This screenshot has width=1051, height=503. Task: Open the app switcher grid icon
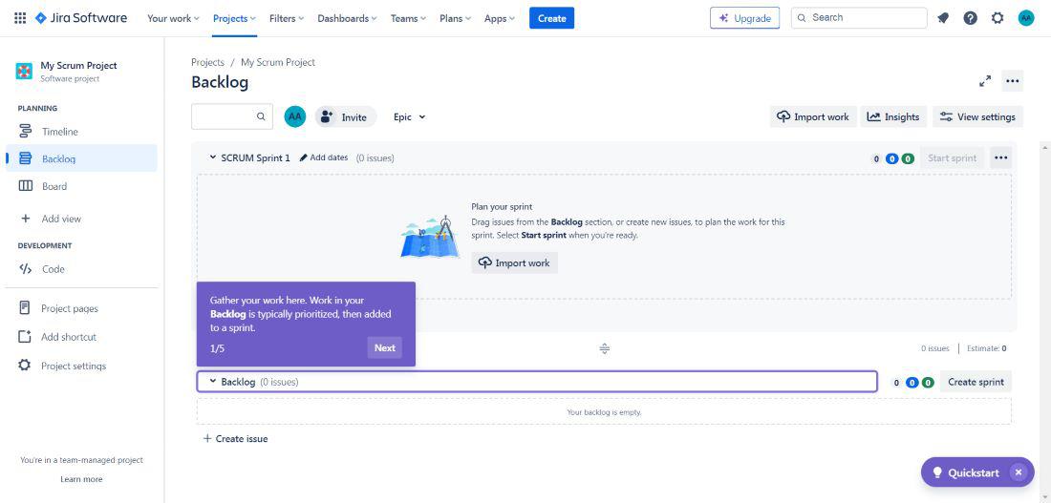point(20,18)
